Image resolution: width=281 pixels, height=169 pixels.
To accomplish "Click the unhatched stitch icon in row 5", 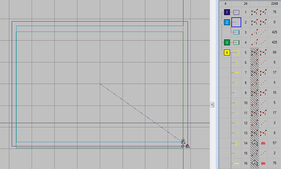I will [263, 52].
